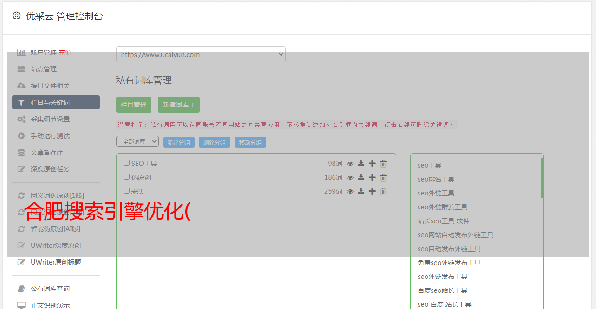Click the 栏目管理 green button
Viewport: 596px width, 309px height.
click(134, 105)
